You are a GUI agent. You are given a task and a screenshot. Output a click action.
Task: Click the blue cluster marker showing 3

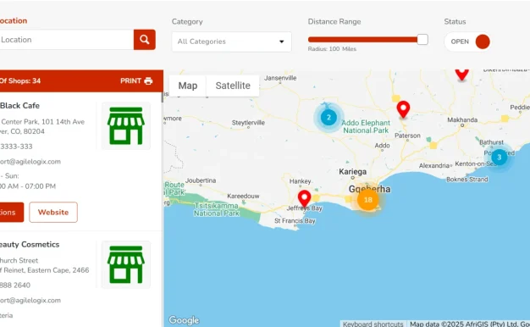coord(499,158)
